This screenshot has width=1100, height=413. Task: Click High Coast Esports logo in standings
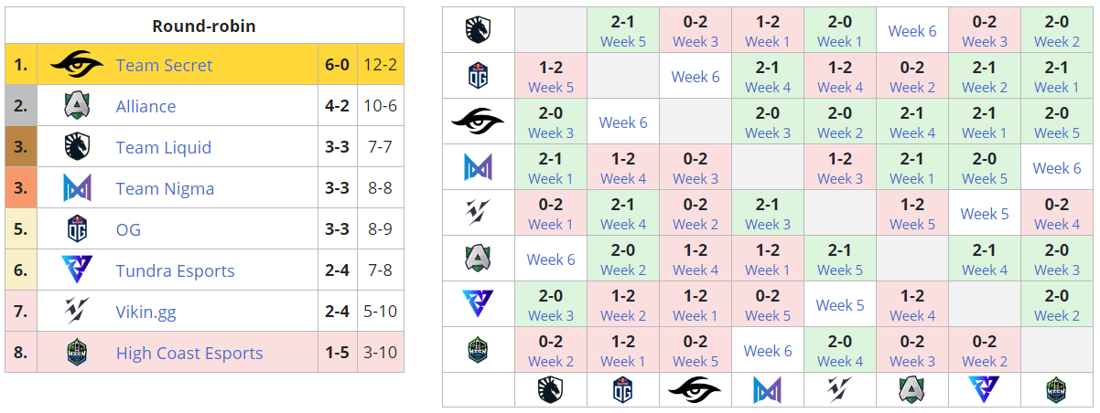tap(76, 353)
